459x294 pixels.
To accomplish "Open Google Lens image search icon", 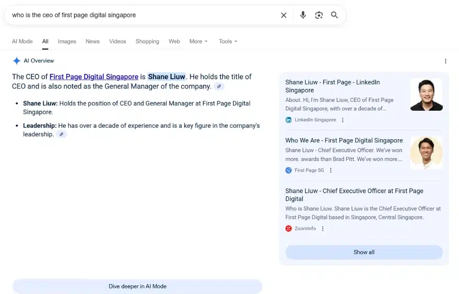I will [319, 15].
